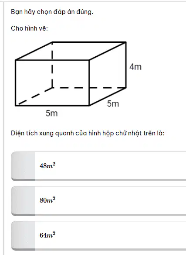Click the 80m² formula text
Screen dimensions: 186x255
pos(47,200)
